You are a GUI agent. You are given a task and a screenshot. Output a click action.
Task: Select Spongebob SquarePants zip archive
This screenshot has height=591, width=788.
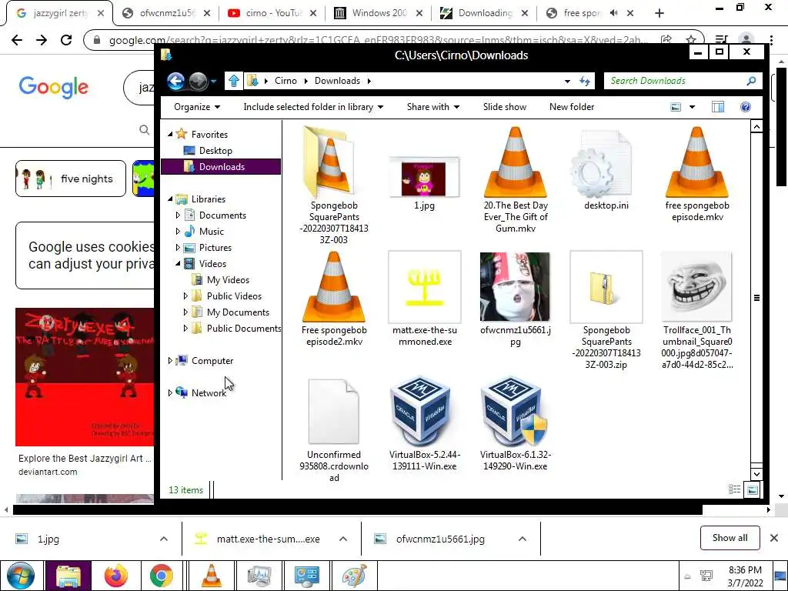point(606,310)
